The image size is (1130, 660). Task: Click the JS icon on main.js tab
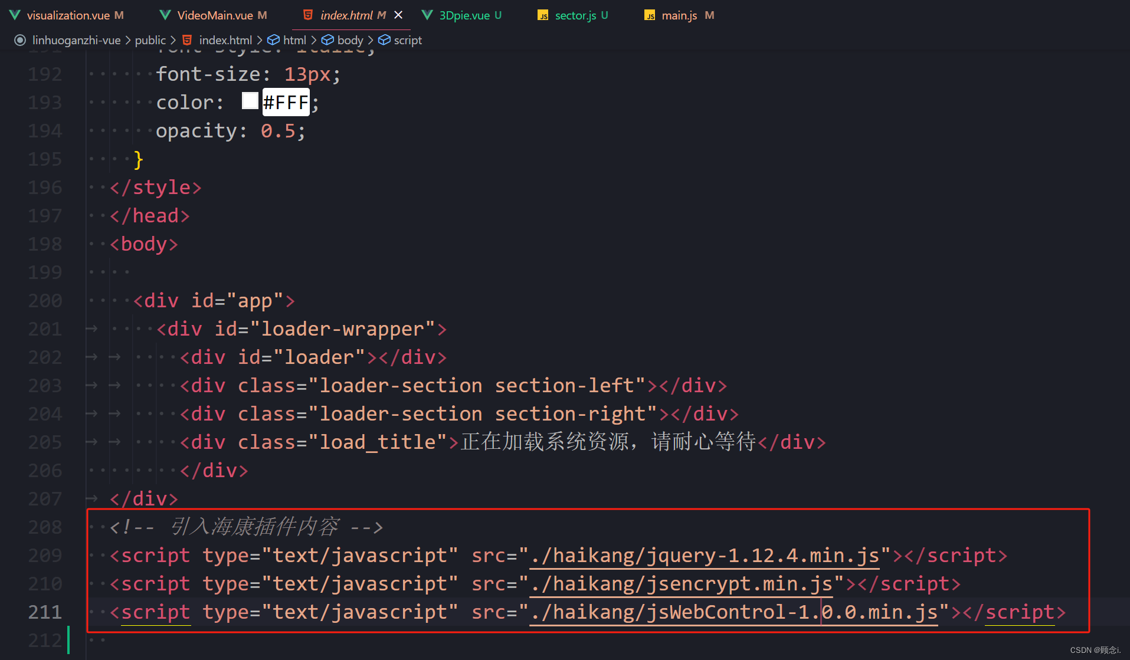pyautogui.click(x=650, y=15)
